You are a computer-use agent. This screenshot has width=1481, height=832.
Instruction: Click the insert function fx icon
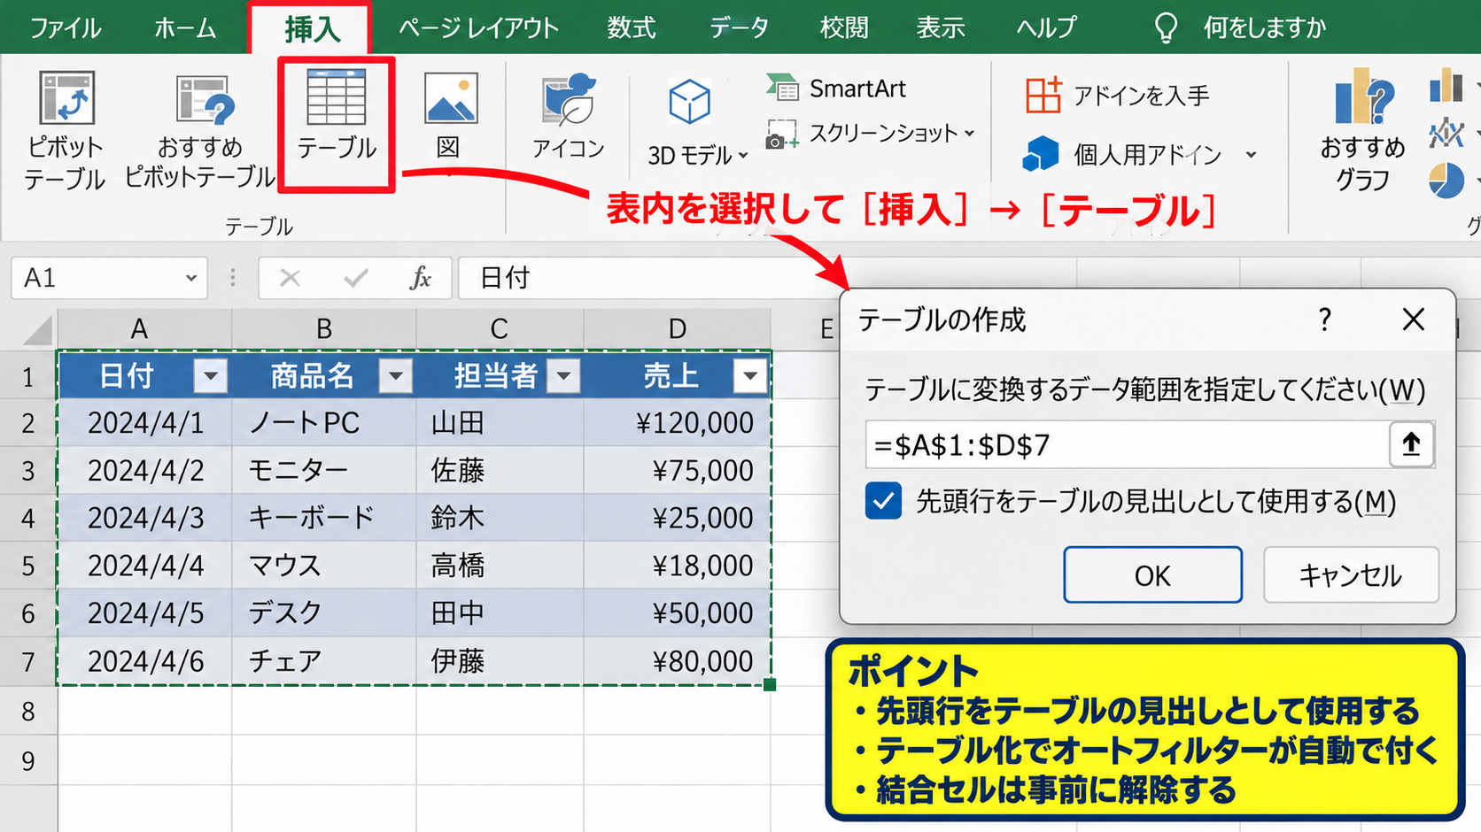[x=420, y=278]
